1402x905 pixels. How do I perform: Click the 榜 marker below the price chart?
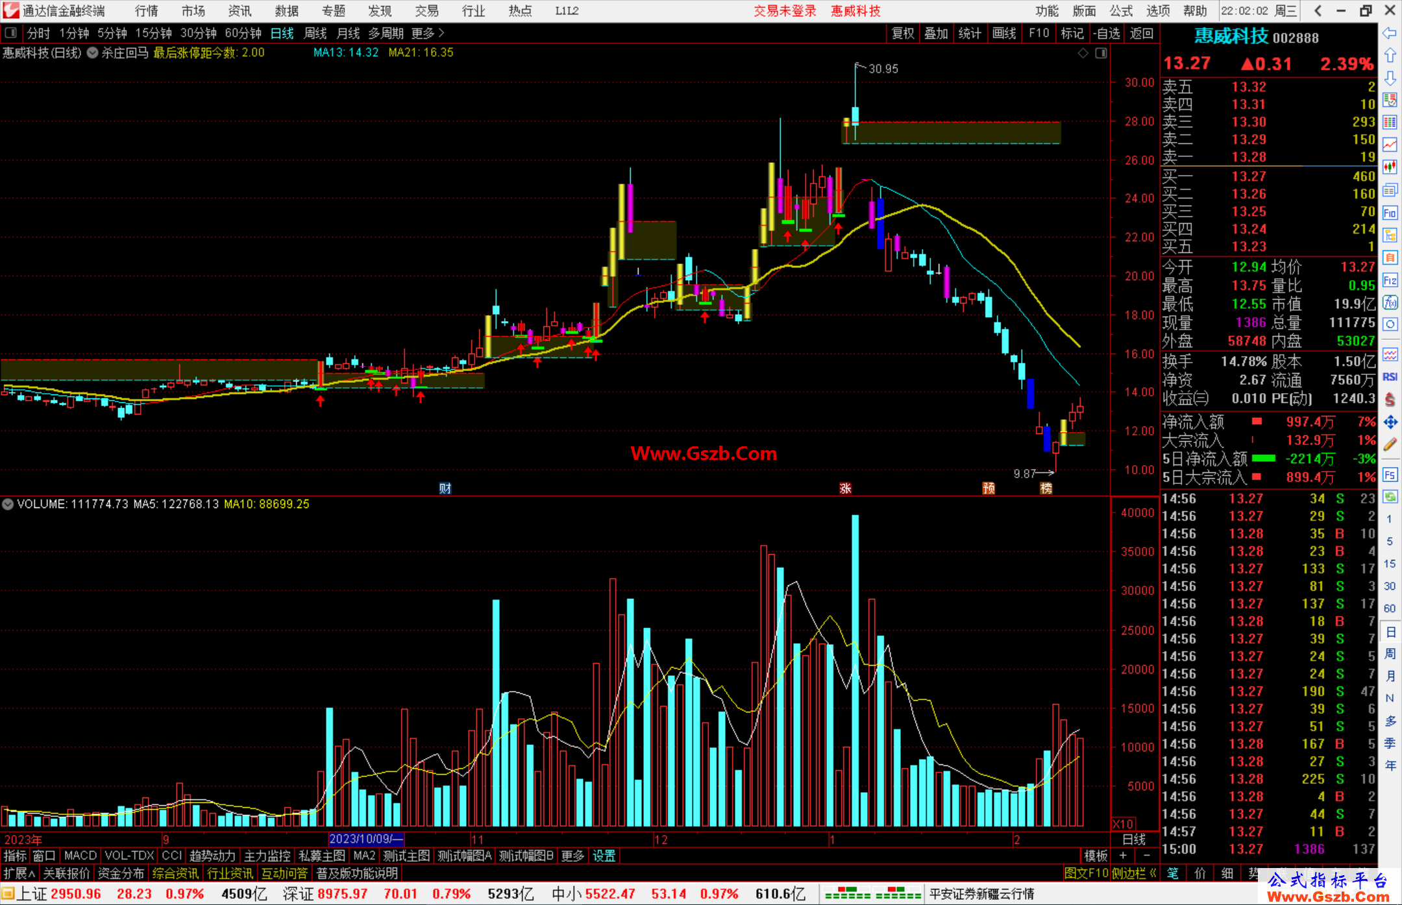(1046, 488)
